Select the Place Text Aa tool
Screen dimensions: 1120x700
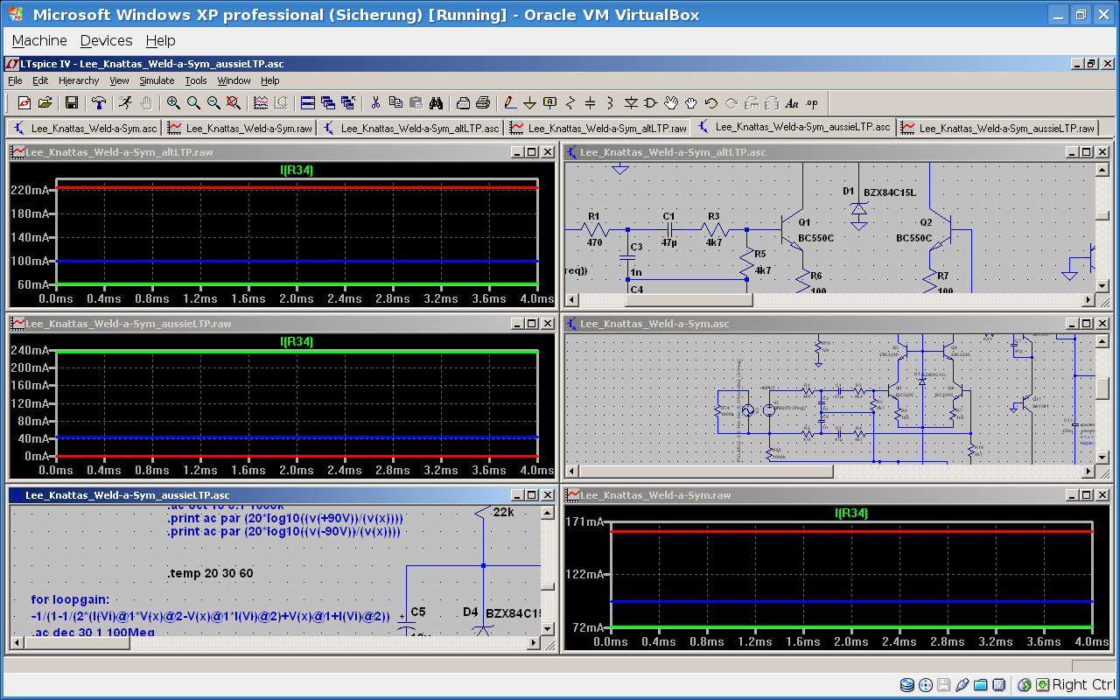pyautogui.click(x=792, y=102)
